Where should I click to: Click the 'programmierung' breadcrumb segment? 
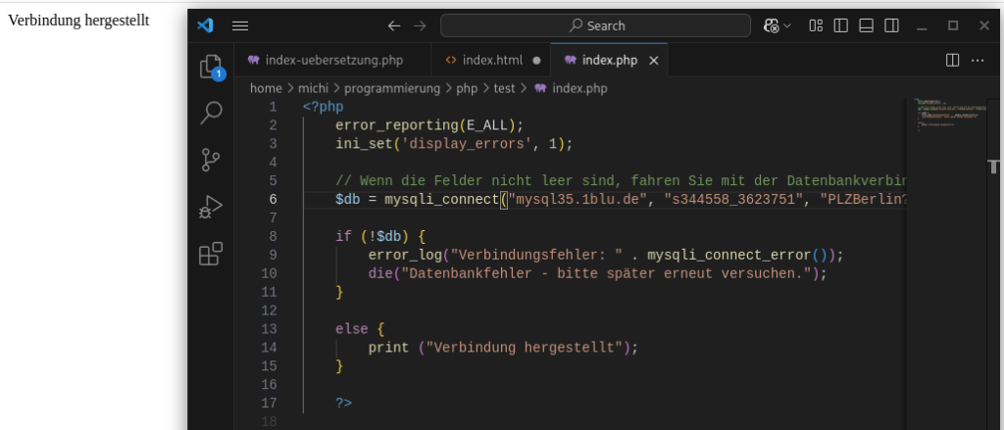[392, 88]
